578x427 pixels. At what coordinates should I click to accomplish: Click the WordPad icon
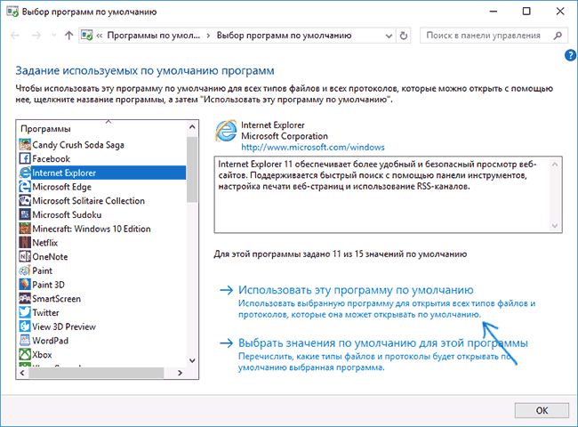tap(25, 341)
